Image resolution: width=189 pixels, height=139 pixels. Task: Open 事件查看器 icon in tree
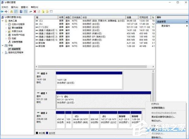[9, 28]
